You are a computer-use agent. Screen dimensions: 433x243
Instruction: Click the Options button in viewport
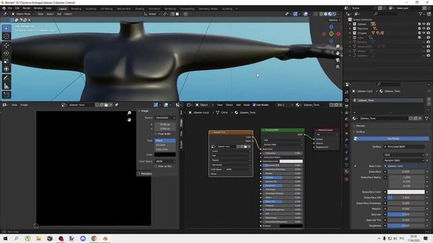coord(334,20)
